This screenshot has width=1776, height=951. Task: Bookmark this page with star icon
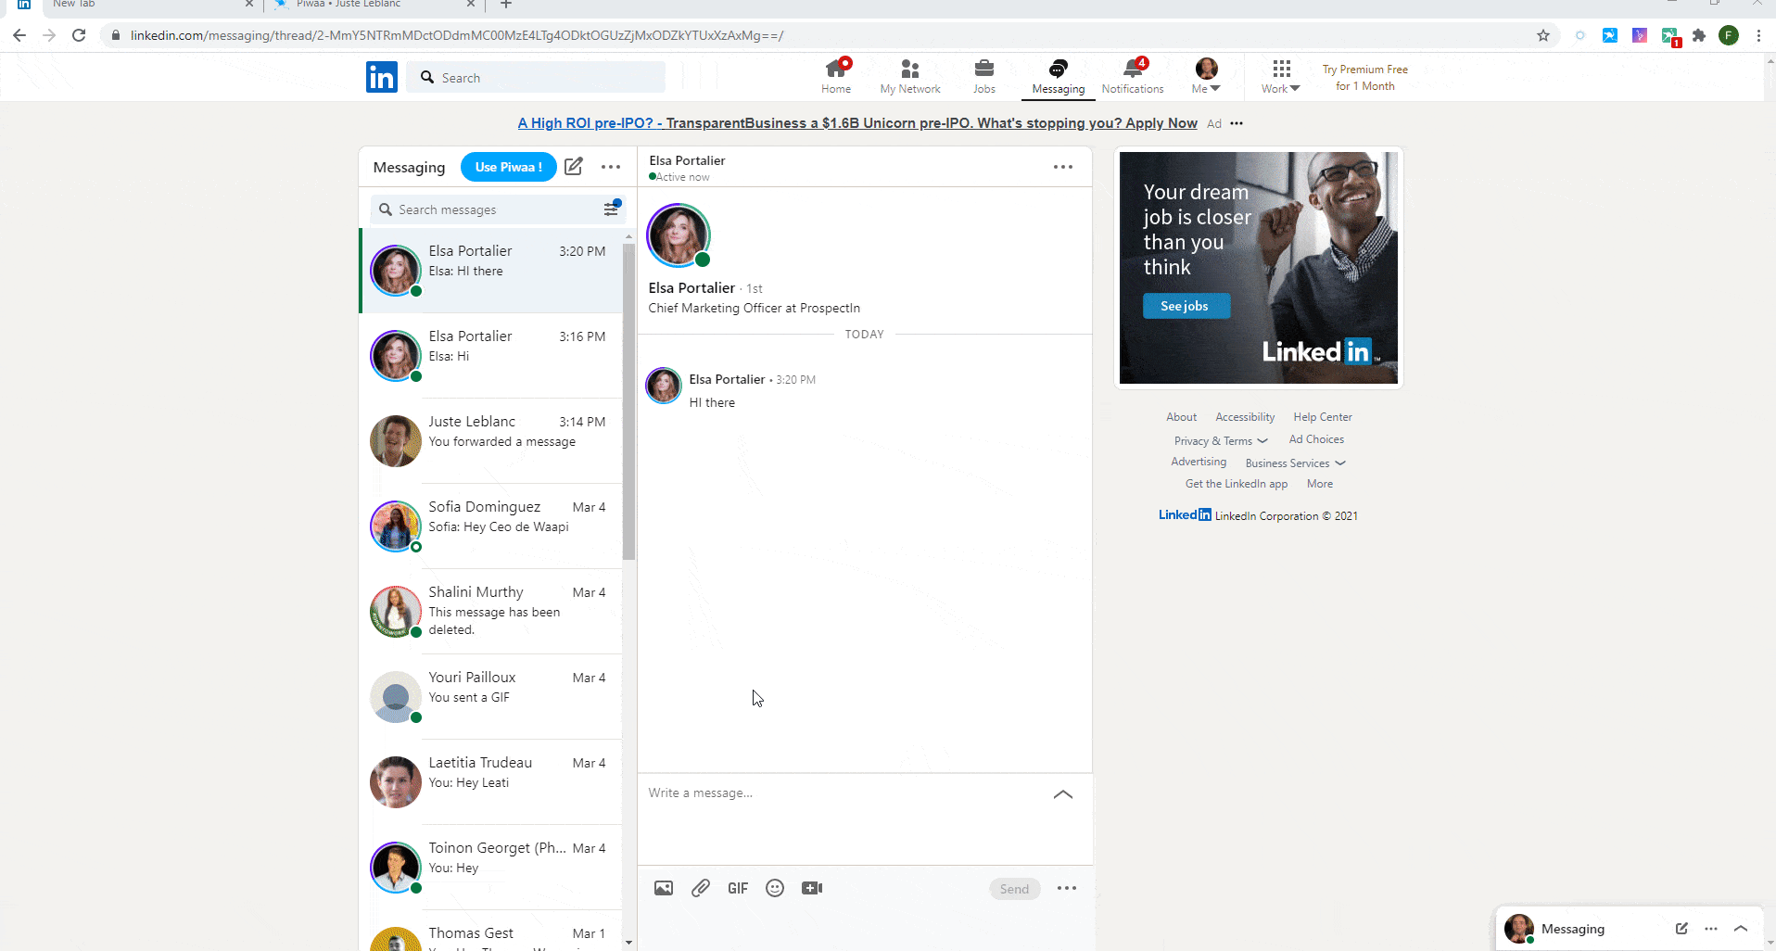point(1543,35)
